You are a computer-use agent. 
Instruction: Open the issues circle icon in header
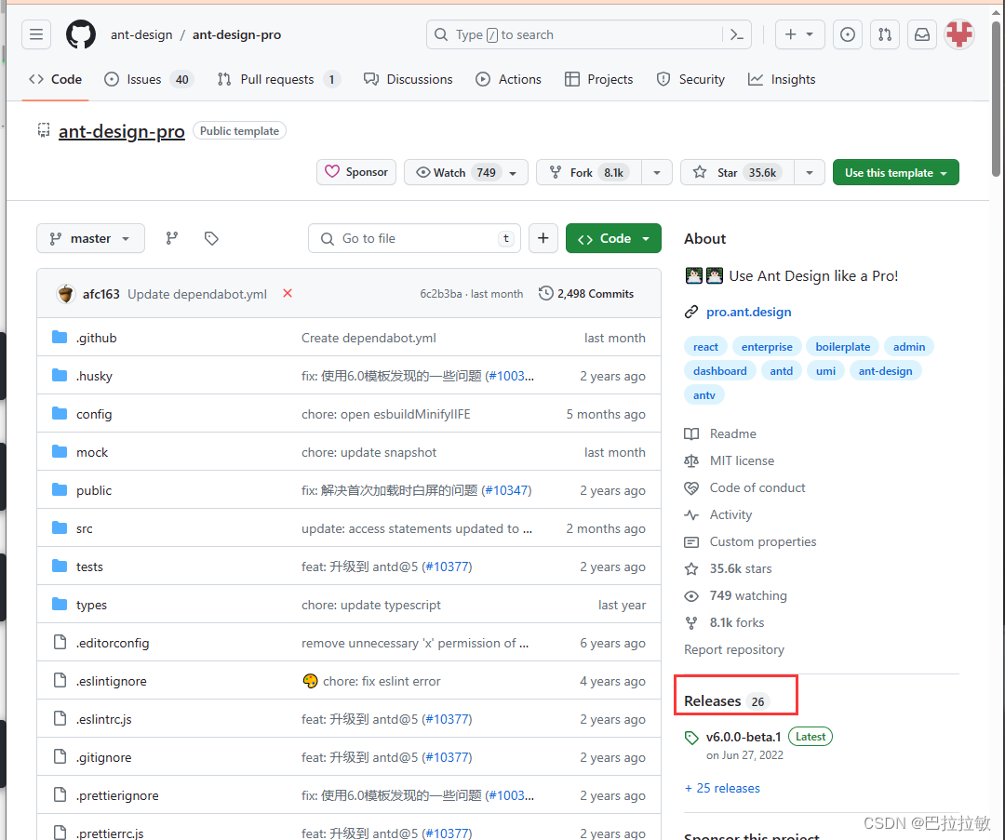coord(848,34)
